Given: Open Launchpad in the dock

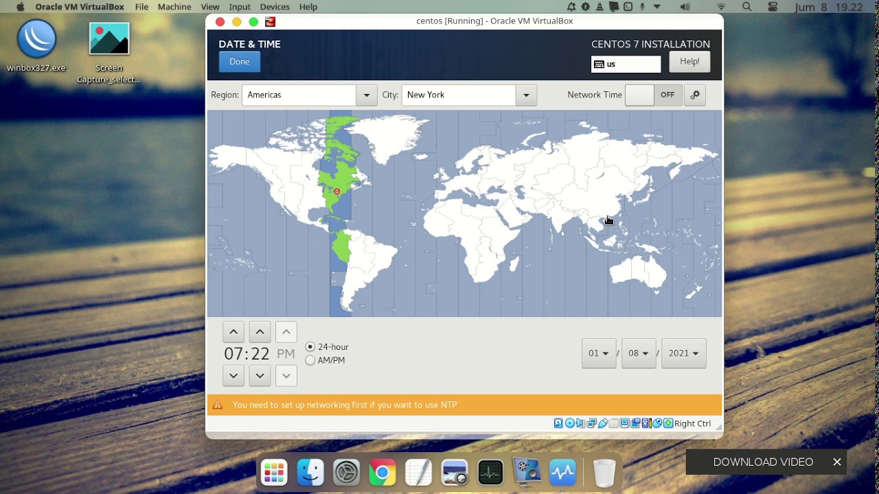Looking at the screenshot, I should coord(274,473).
